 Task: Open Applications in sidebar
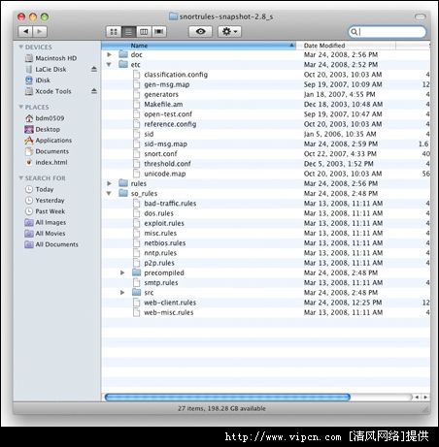click(x=53, y=141)
